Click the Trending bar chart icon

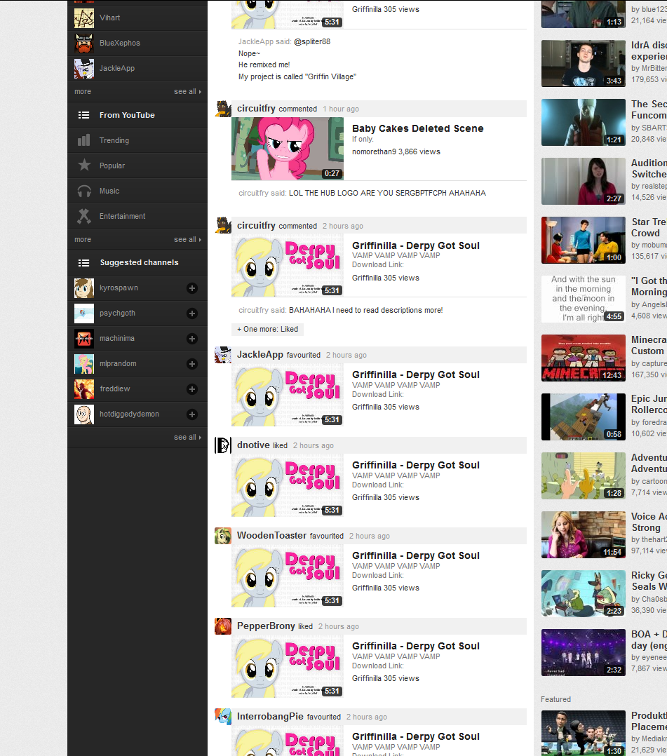(84, 140)
